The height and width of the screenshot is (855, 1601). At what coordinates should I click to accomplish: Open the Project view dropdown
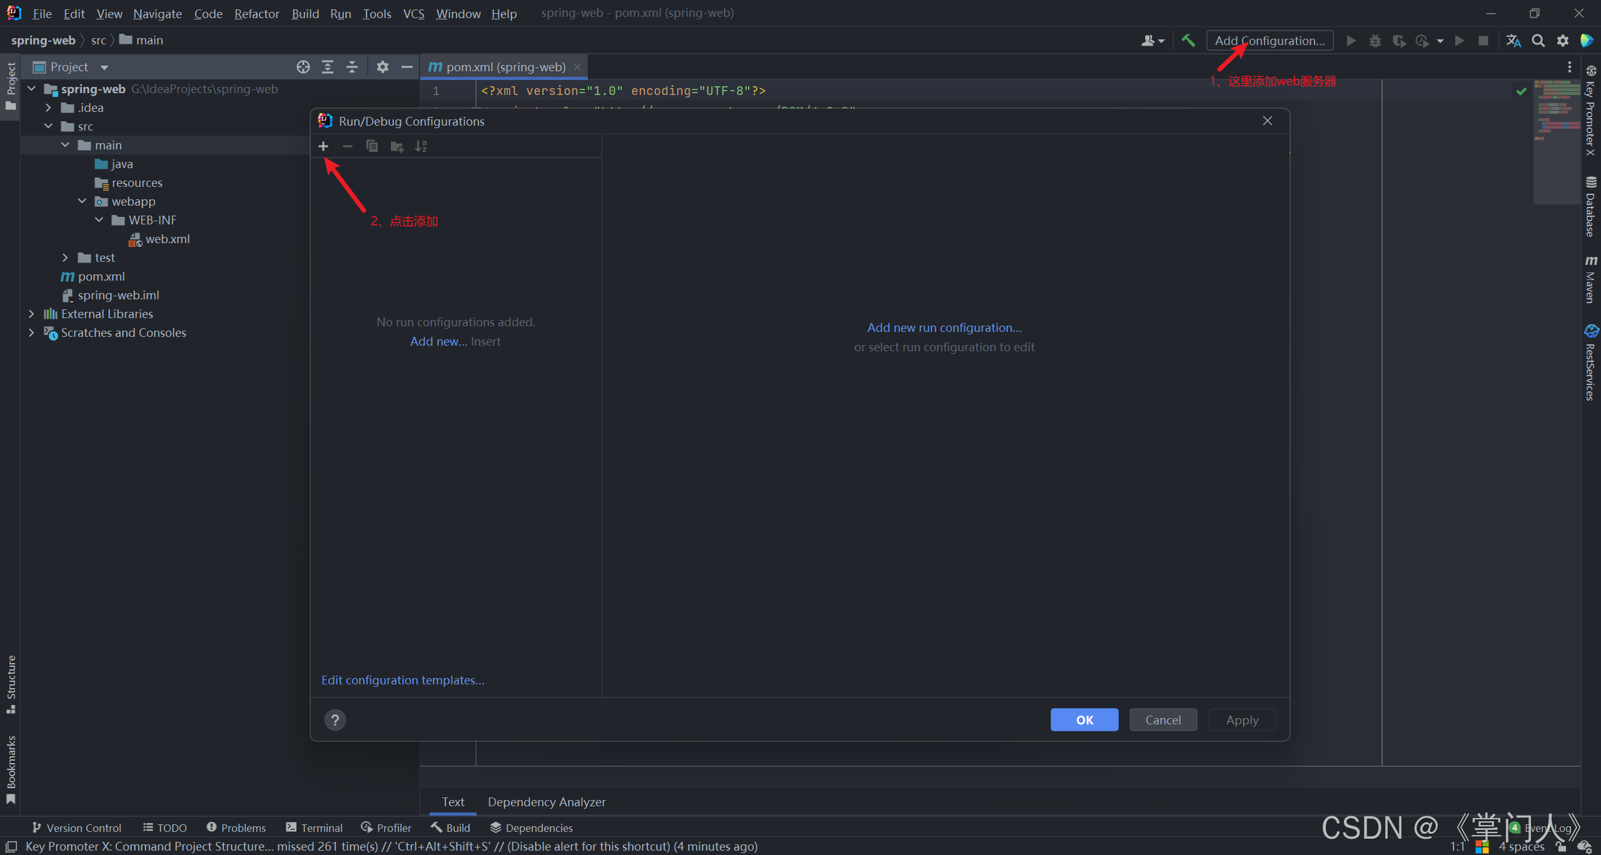[x=104, y=67]
